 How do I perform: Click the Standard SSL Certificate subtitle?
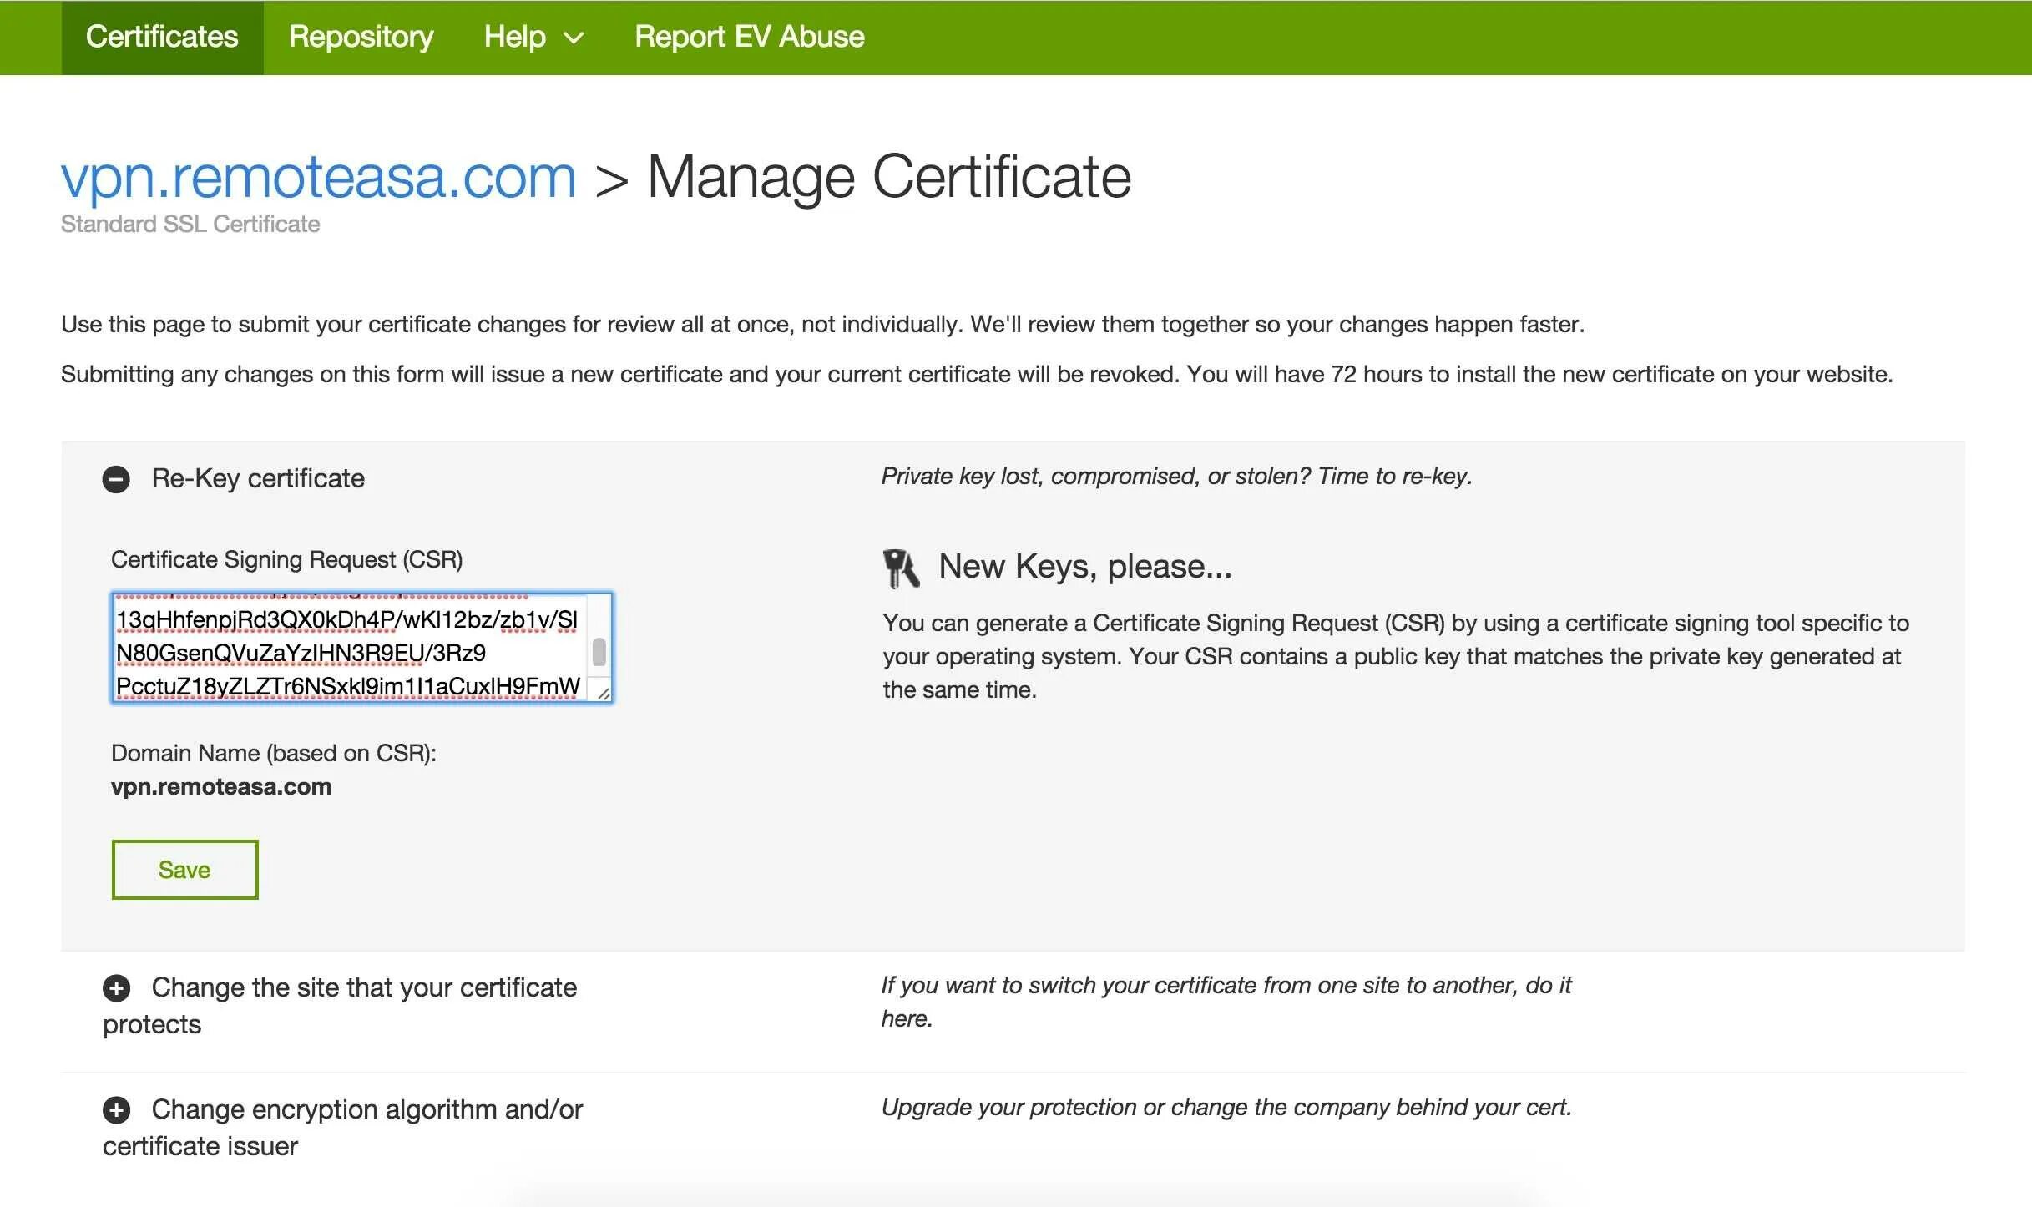pyautogui.click(x=190, y=225)
